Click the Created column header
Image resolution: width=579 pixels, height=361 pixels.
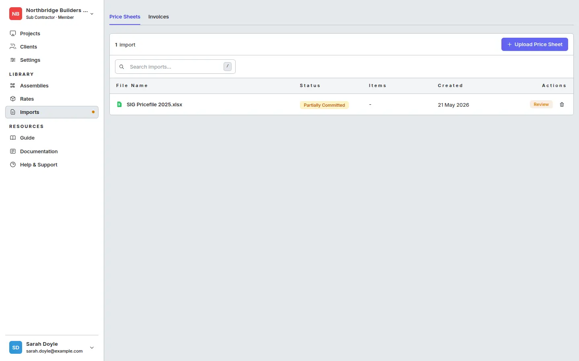tap(450, 85)
